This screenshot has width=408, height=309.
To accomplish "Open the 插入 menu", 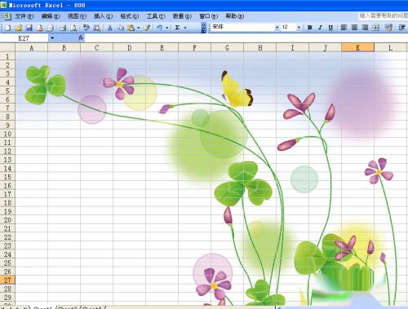I will click(x=103, y=16).
